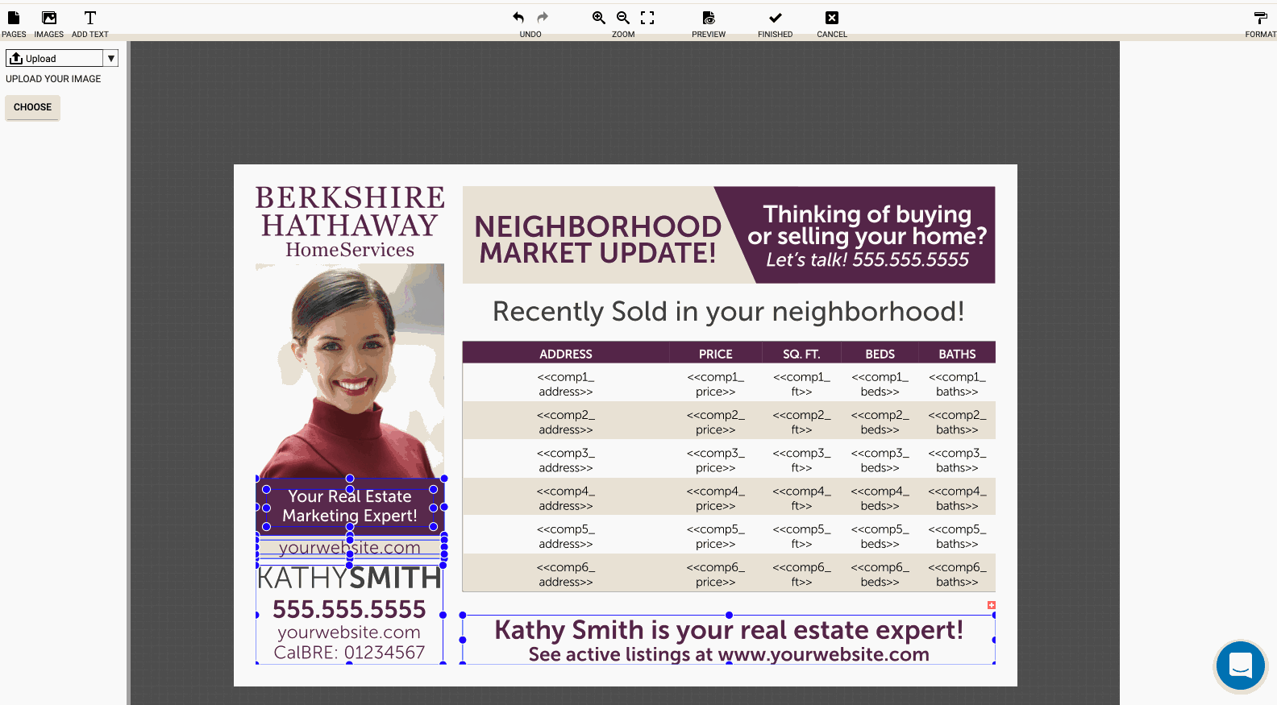Screen dimensions: 1277x705
Task: Cancel editing the design
Action: (832, 23)
